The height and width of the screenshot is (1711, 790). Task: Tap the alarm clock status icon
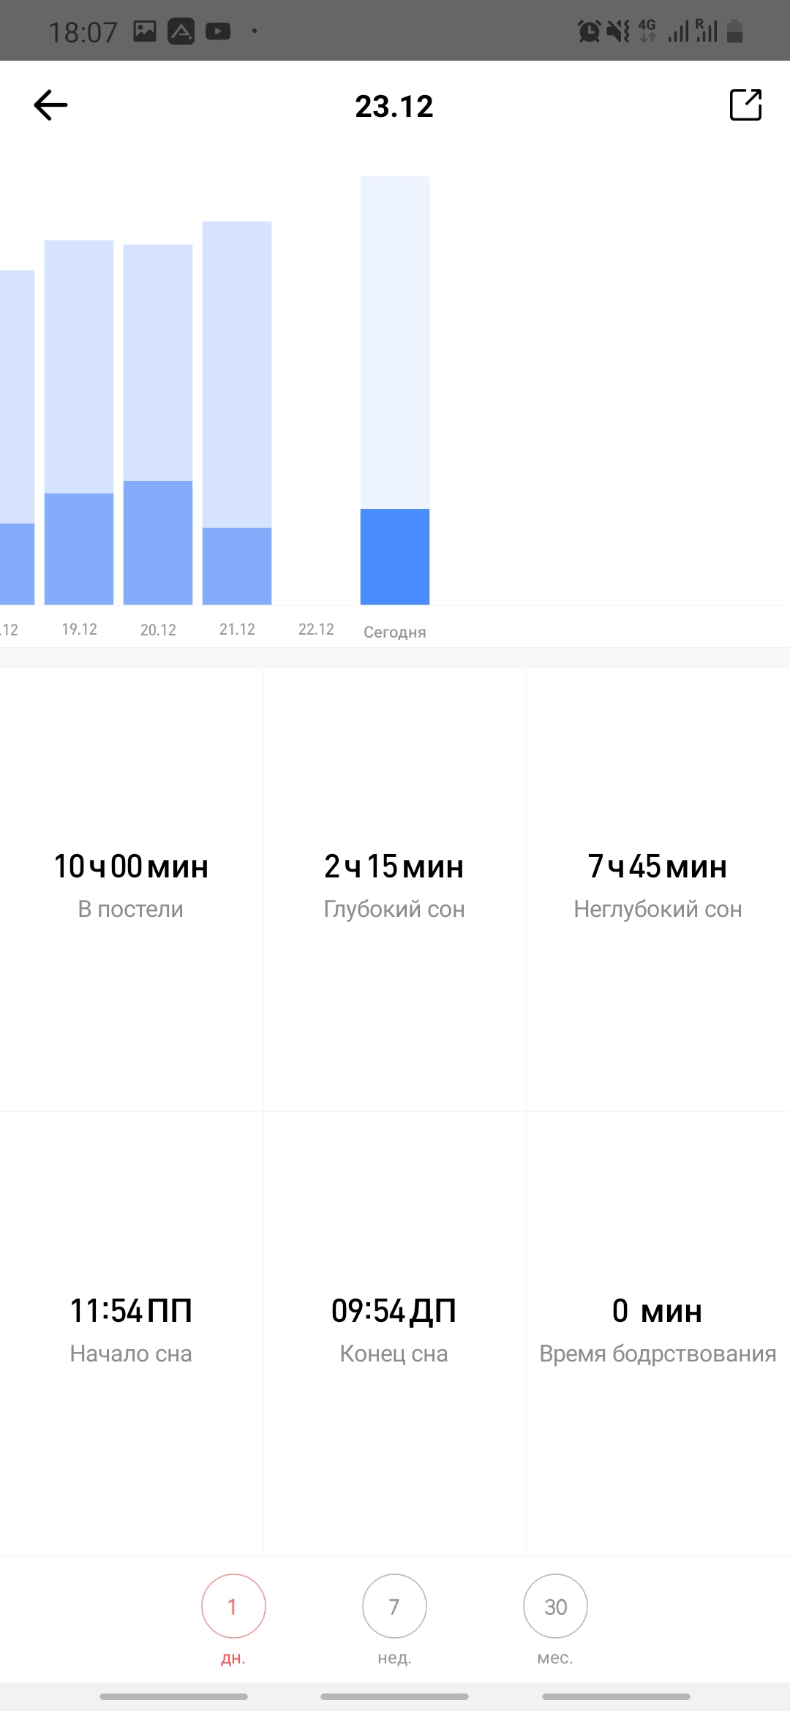click(x=589, y=31)
